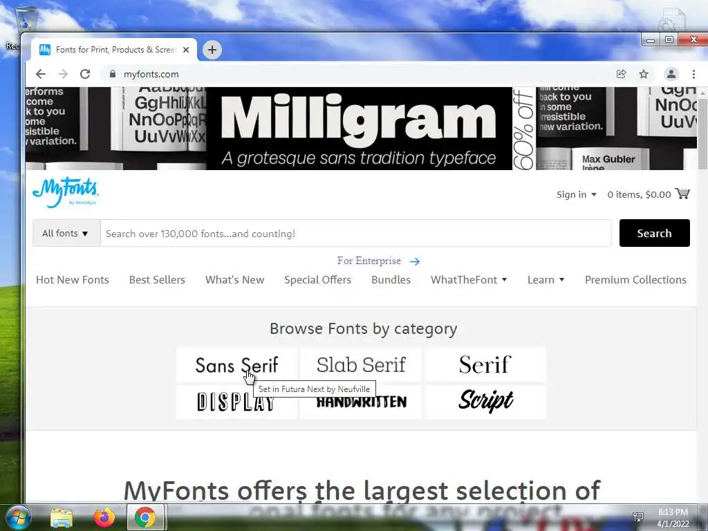Screen dimensions: 708x531
Task: Follow the For Enterprise link
Action: pos(369,261)
